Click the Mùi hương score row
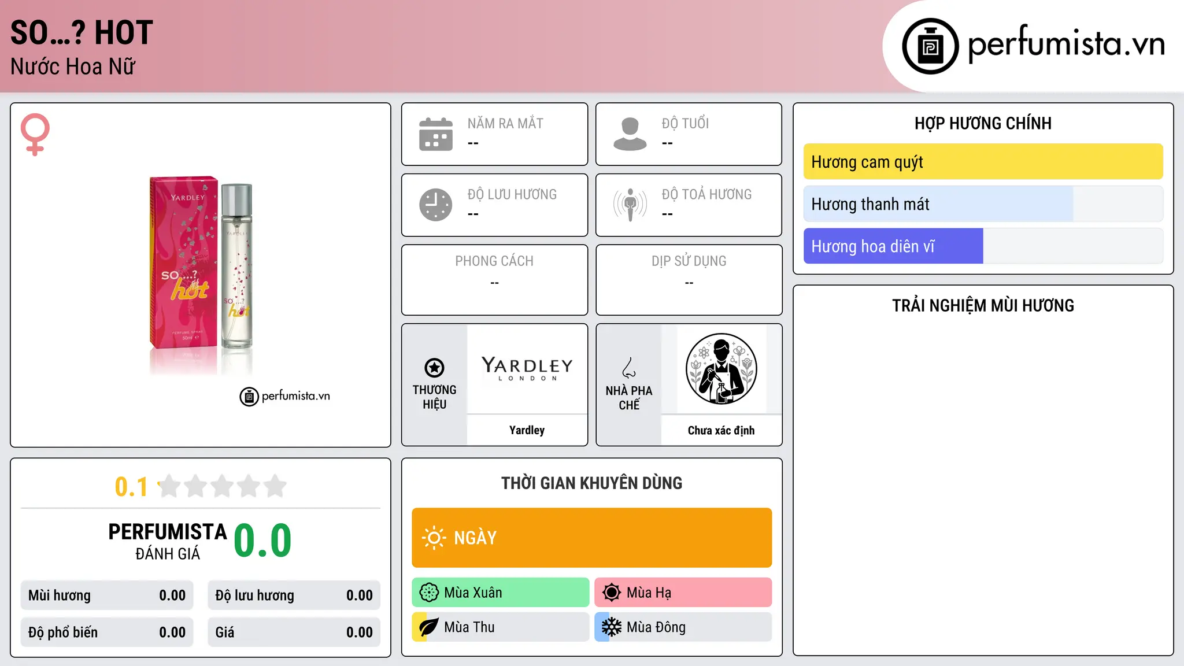The height and width of the screenshot is (666, 1184). coord(107,595)
